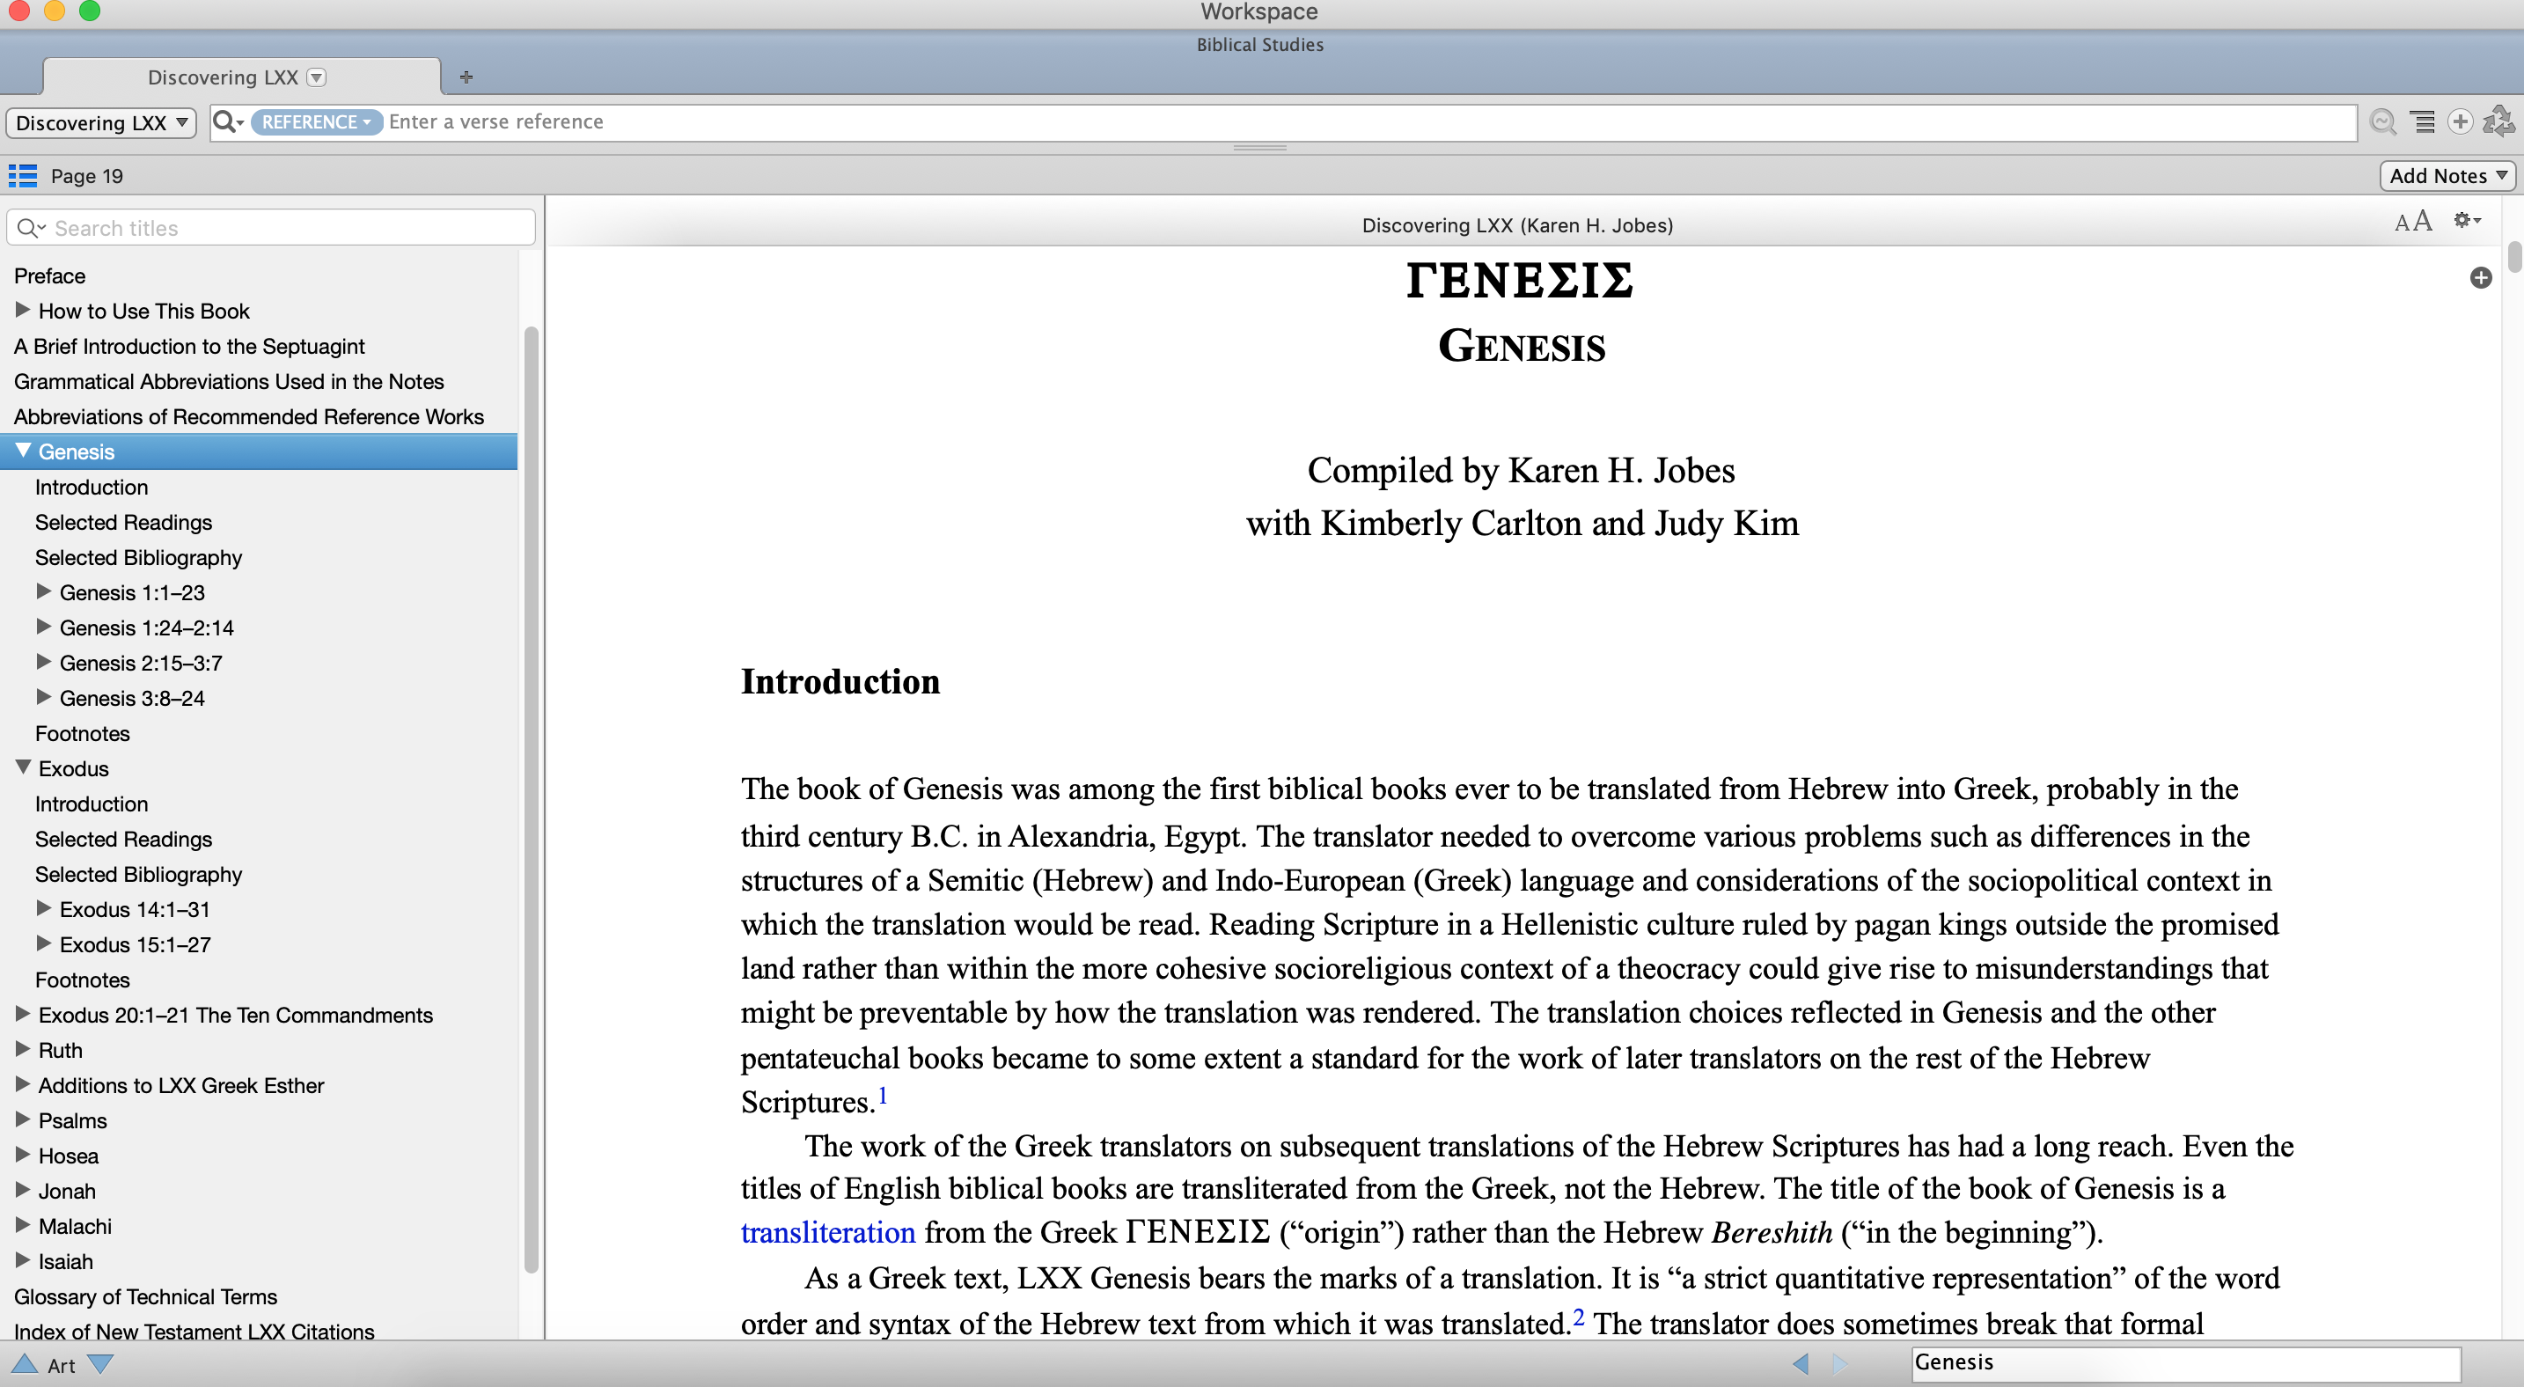Add a new tab with plus button
Image resolution: width=2524 pixels, height=1387 pixels.
(x=466, y=77)
